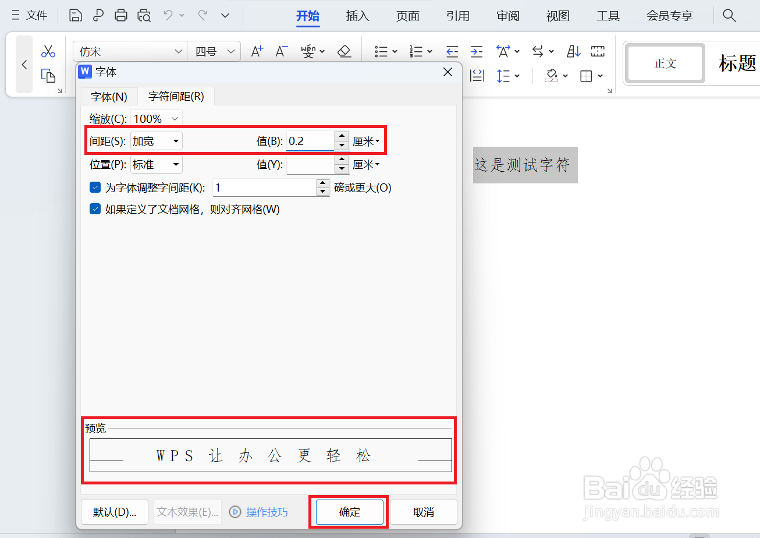The image size is (760, 538).
Task: Open the 插入 ribbon tab
Action: (x=357, y=16)
